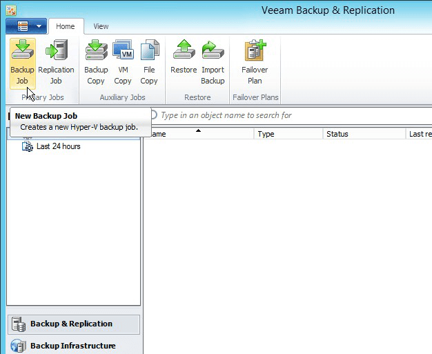Click the Last result column header

point(420,134)
